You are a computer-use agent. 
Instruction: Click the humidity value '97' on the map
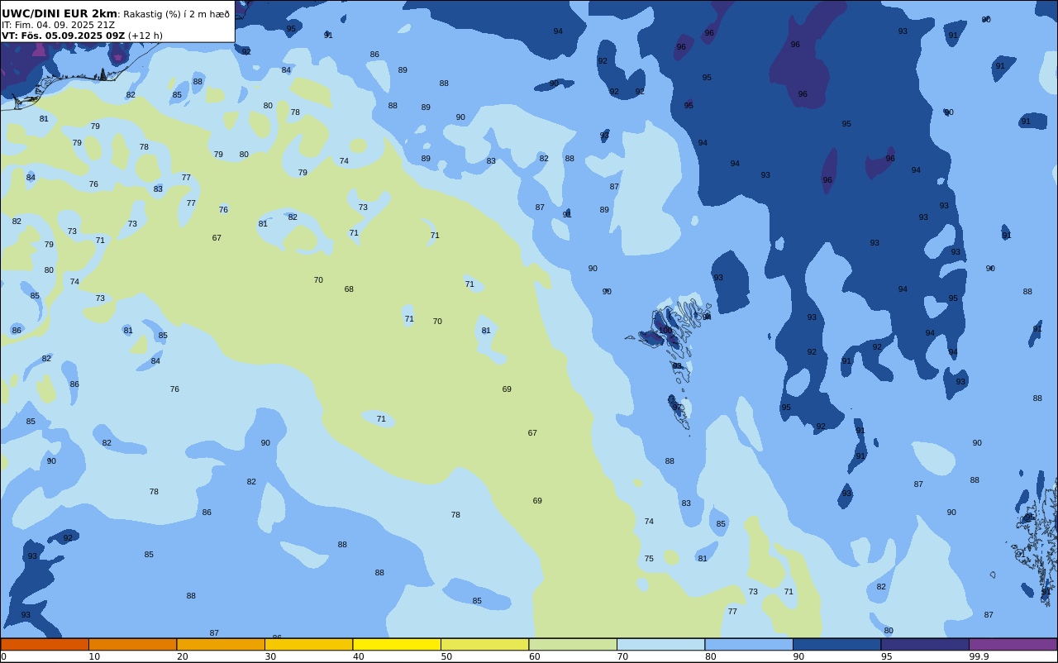[x=677, y=407]
